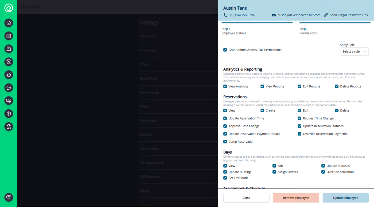
Task: Select the POS terminal icon in sidebar
Action: tap(9, 101)
